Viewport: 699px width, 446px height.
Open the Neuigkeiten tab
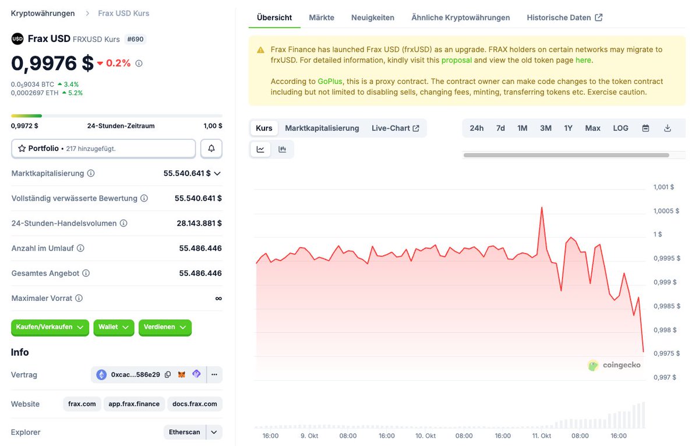pos(373,17)
